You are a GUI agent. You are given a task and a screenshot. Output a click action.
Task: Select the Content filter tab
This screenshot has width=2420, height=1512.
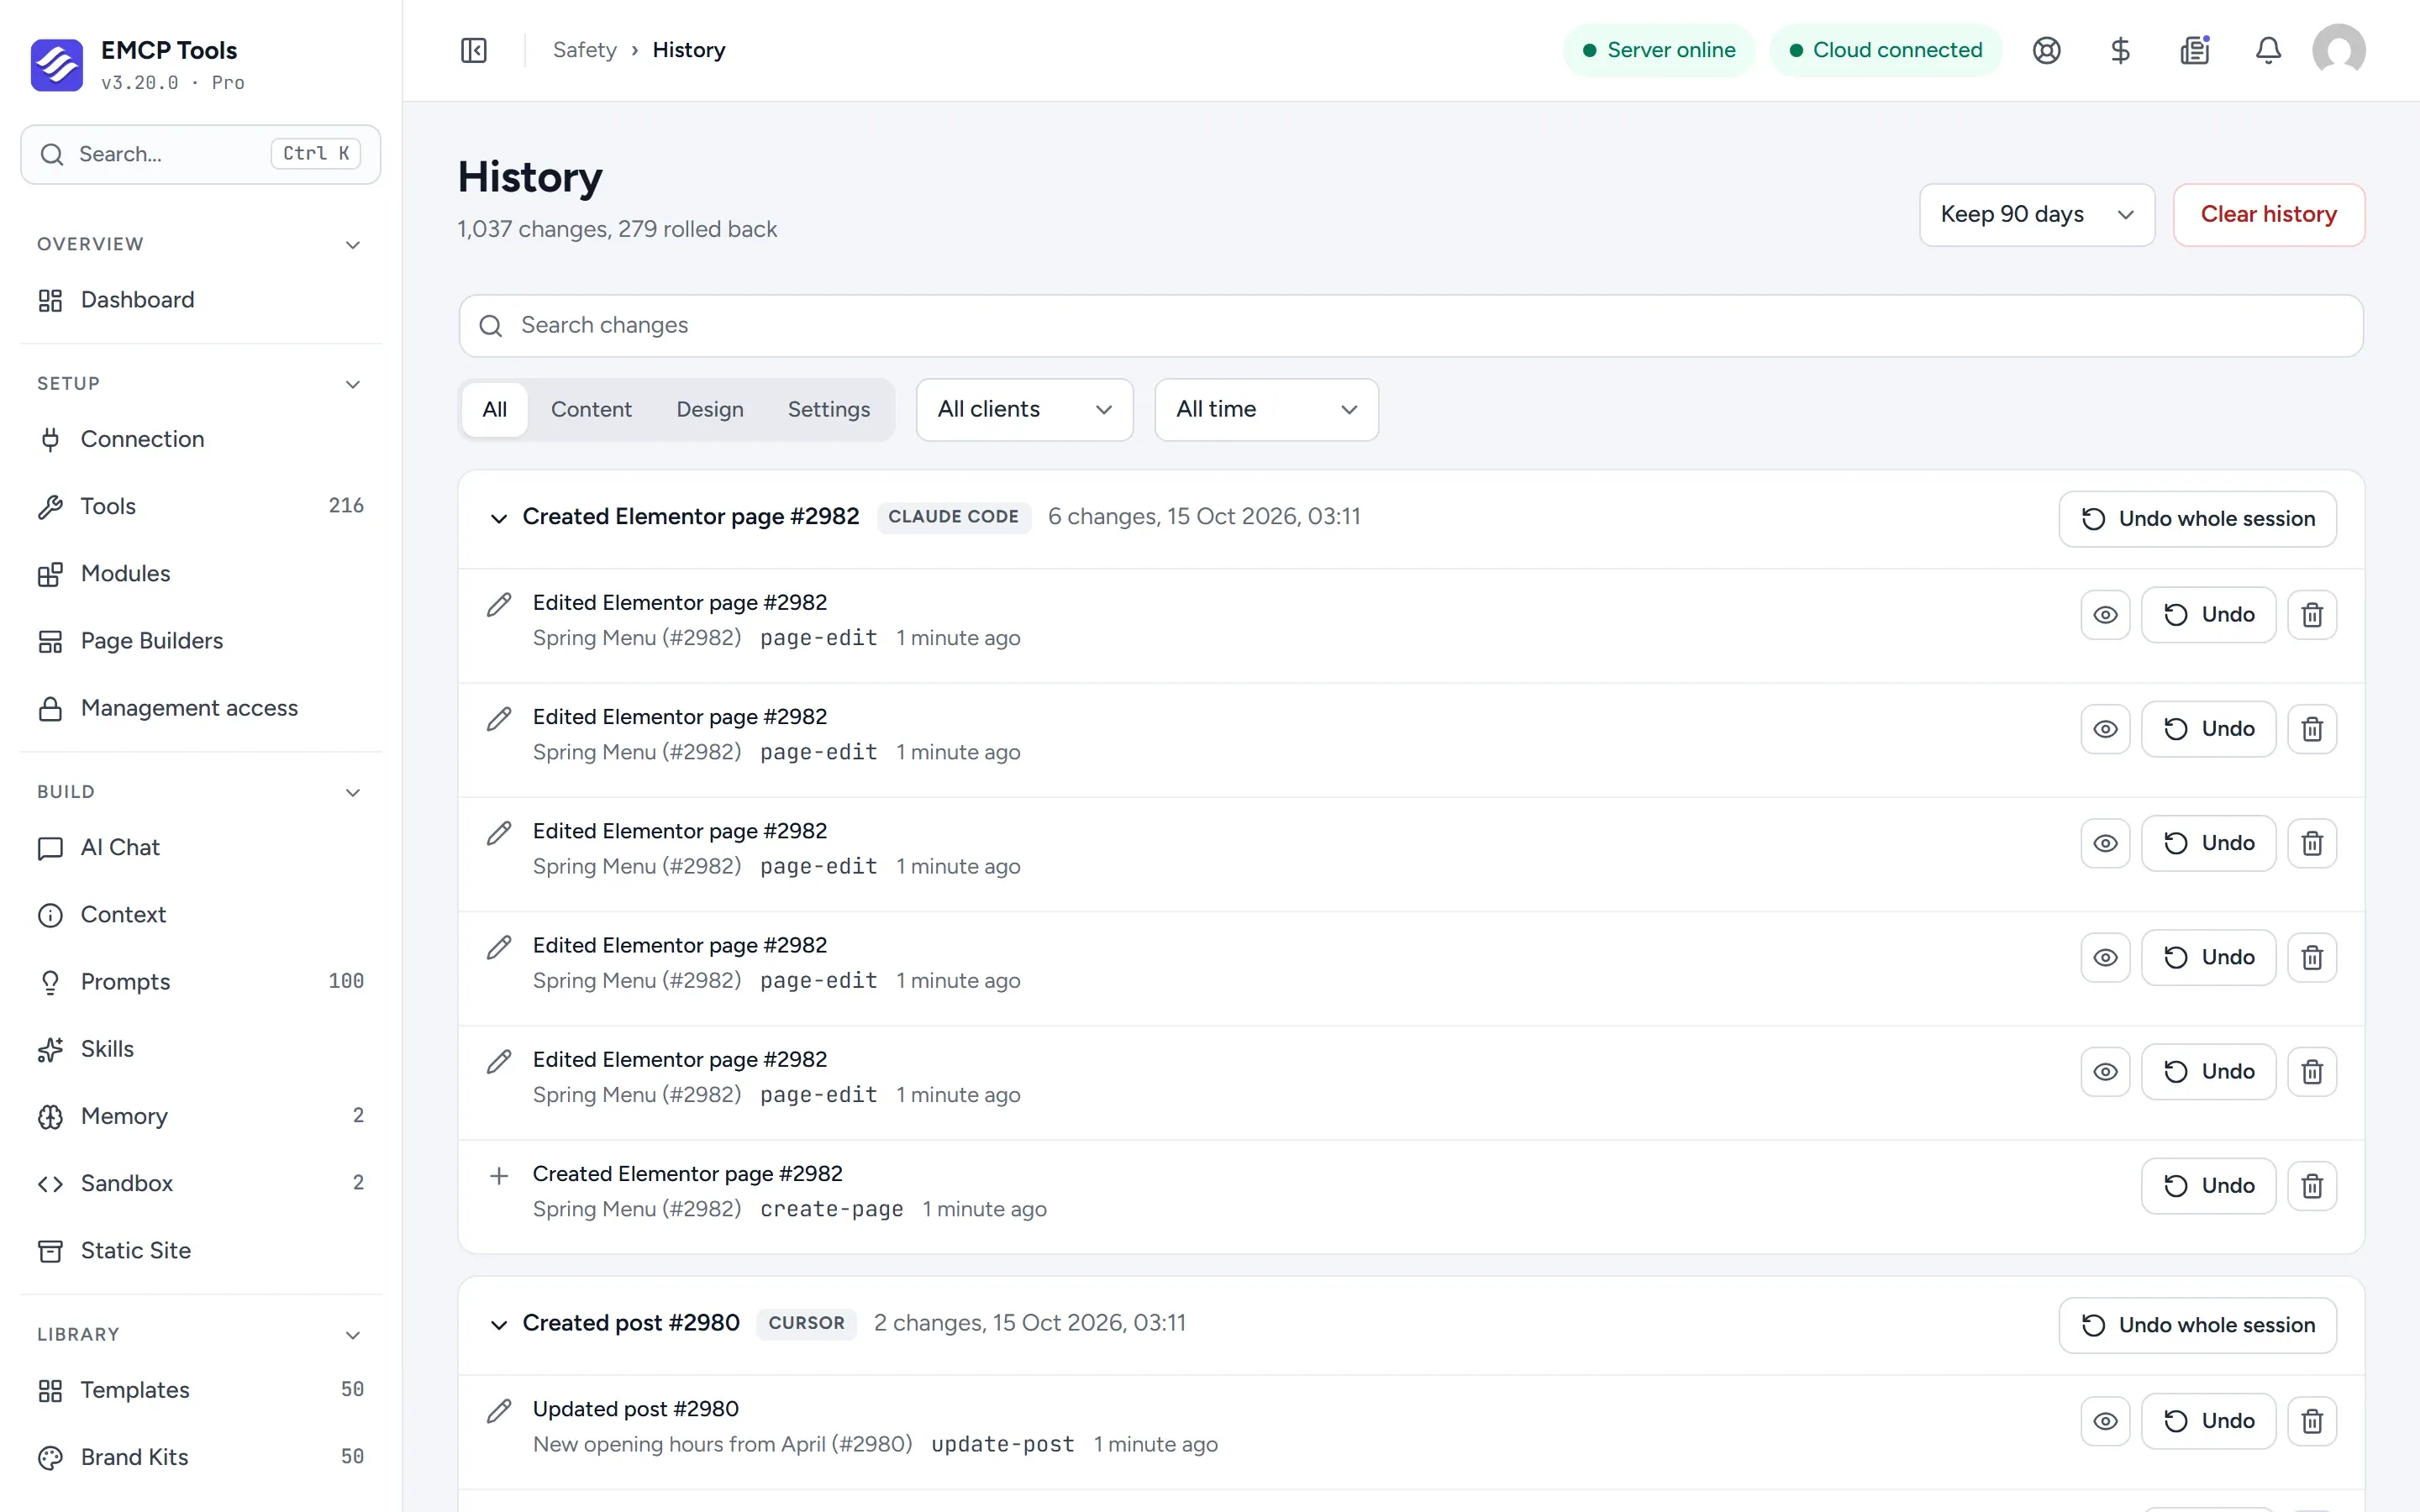click(x=591, y=409)
